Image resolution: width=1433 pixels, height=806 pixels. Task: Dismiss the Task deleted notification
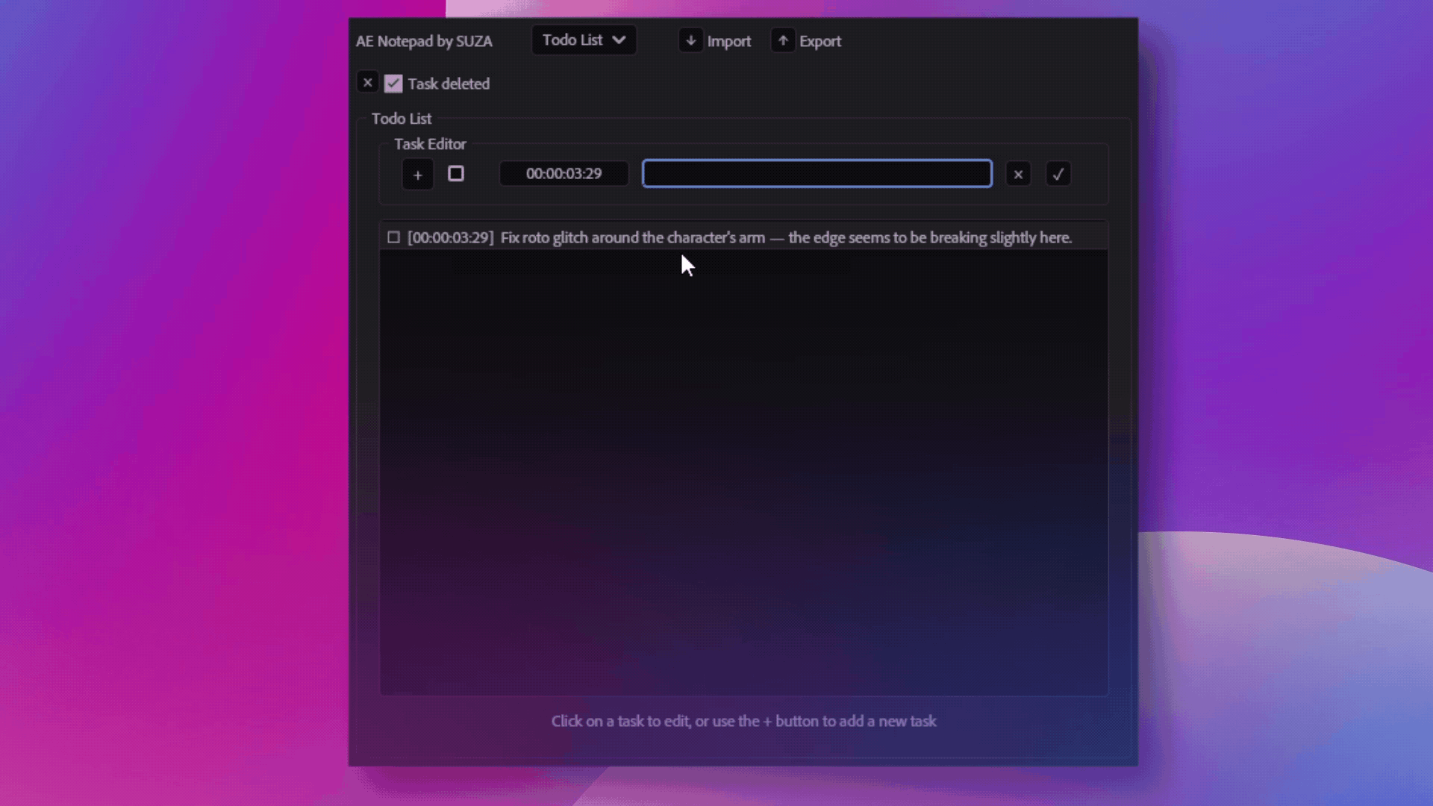pyautogui.click(x=367, y=83)
